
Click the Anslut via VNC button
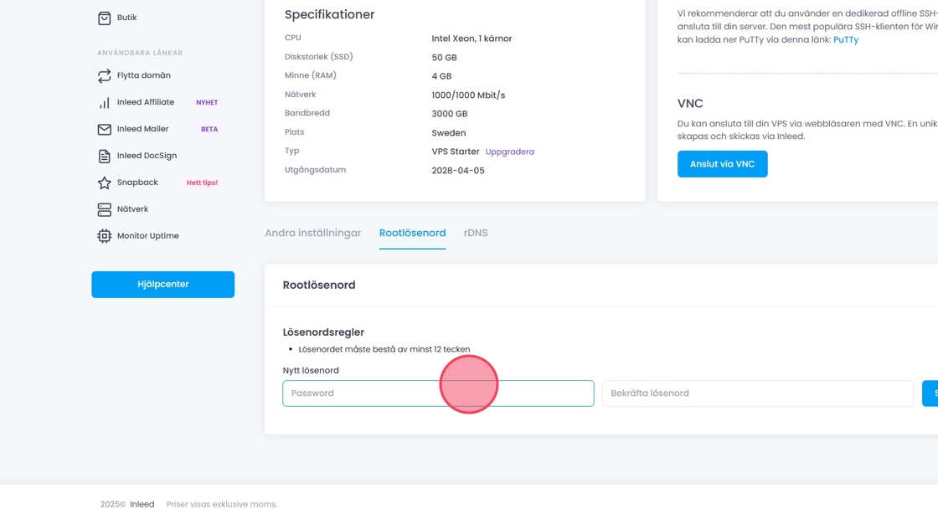pos(722,164)
